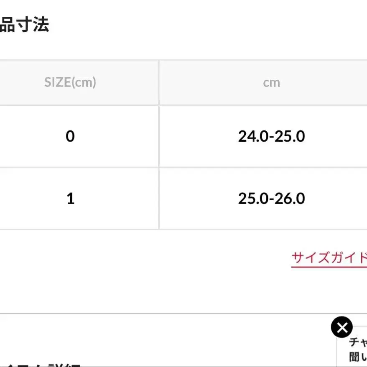Open the サイズガイド link
The image size is (367, 367).
(x=329, y=257)
